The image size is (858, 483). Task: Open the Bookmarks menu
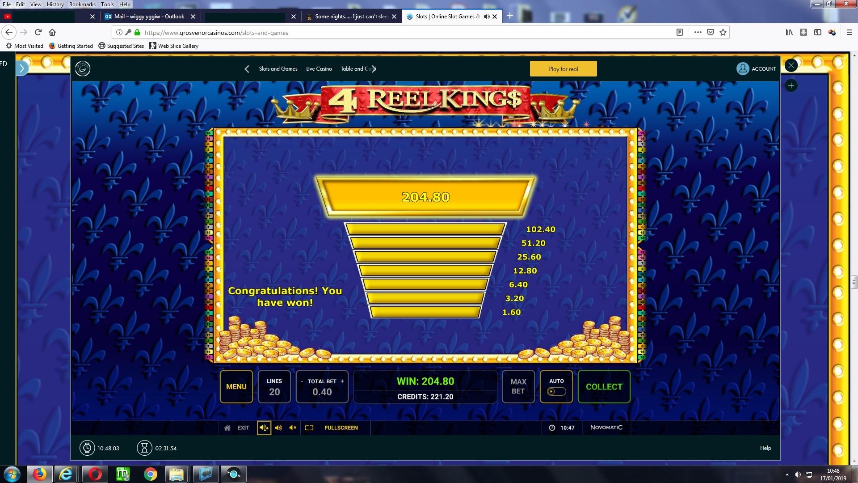pyautogui.click(x=82, y=4)
